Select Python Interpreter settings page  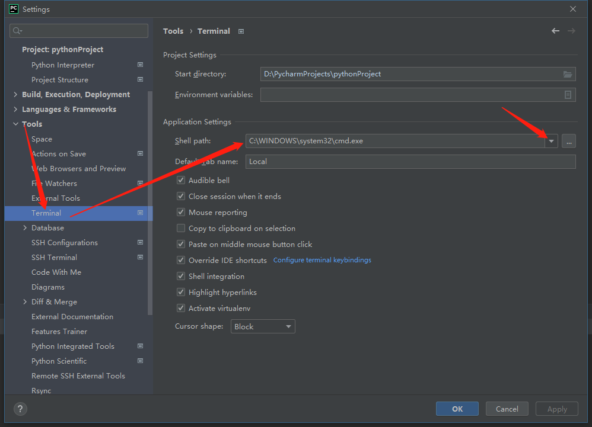[x=63, y=65]
